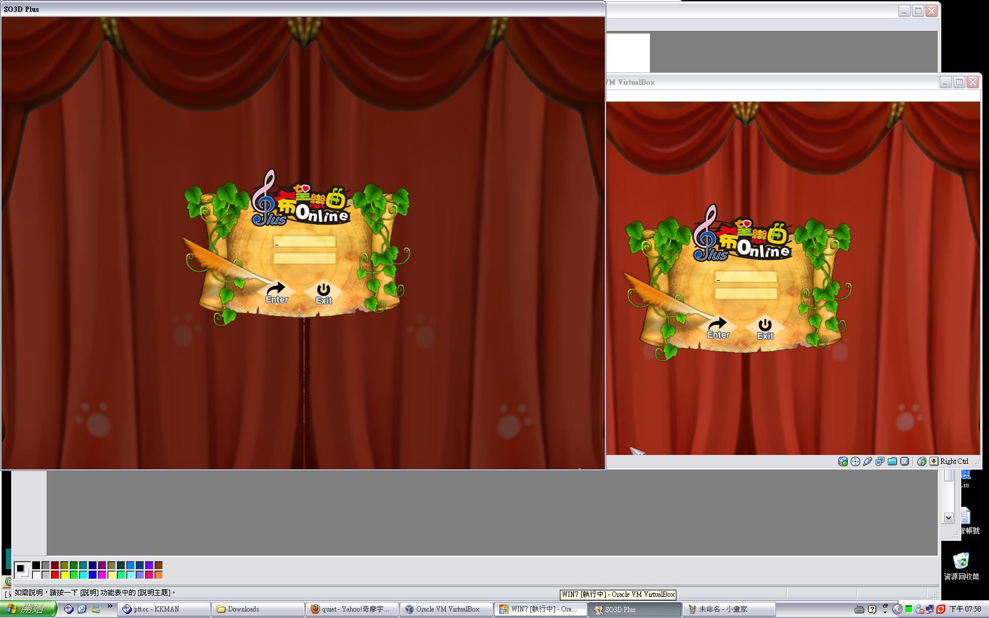Click the password field in SO3D Plus login
Image resolution: width=989 pixels, height=618 pixels.
tap(304, 258)
